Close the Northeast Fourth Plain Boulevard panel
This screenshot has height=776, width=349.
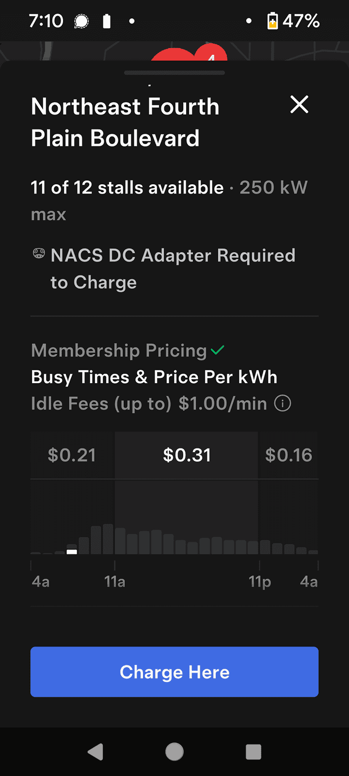pyautogui.click(x=299, y=104)
